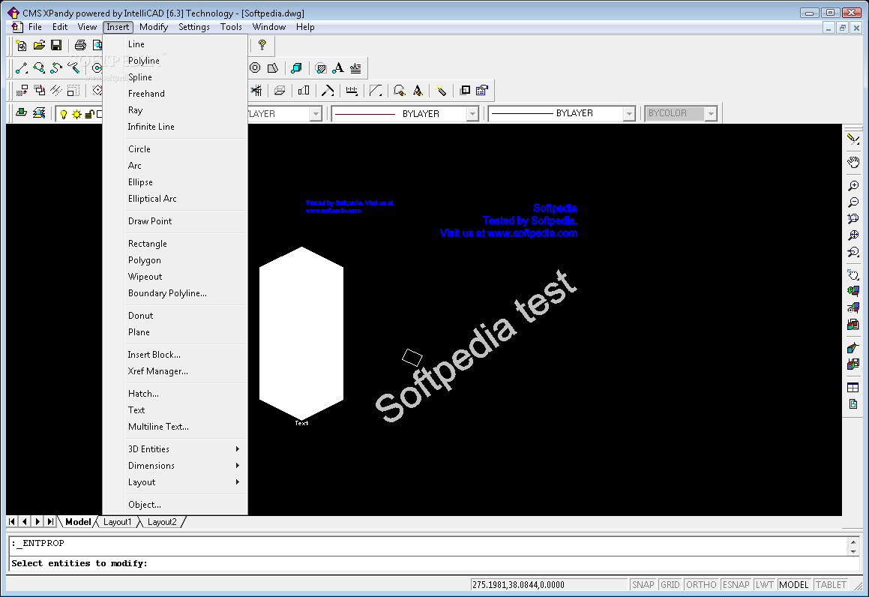The image size is (869, 597).
Task: Click the Copy entities tool icon
Action: pos(39,90)
